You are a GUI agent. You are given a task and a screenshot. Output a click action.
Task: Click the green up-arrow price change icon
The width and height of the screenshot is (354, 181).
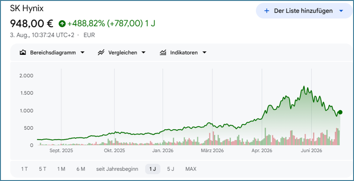(62, 24)
